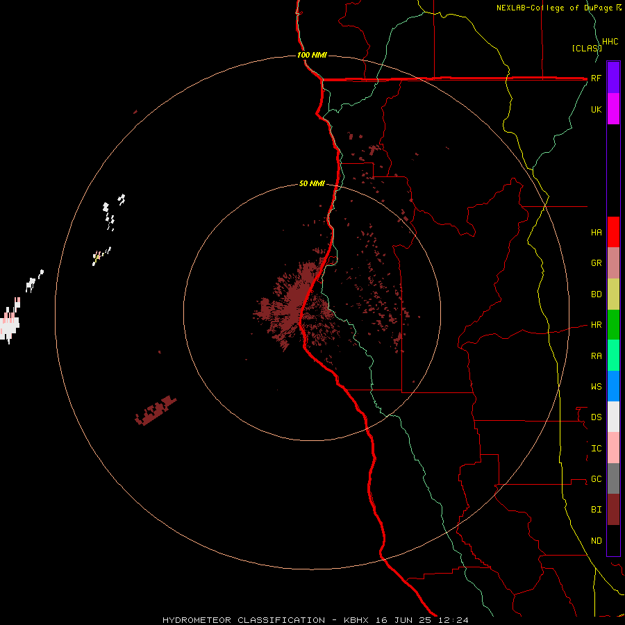Click the BI dark red swatch

coord(613,510)
